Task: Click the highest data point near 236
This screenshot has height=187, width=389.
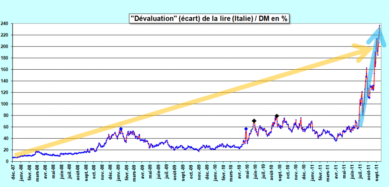Action: (x=380, y=25)
